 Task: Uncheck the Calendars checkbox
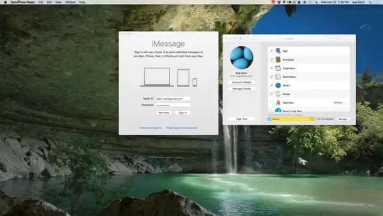click(272, 68)
